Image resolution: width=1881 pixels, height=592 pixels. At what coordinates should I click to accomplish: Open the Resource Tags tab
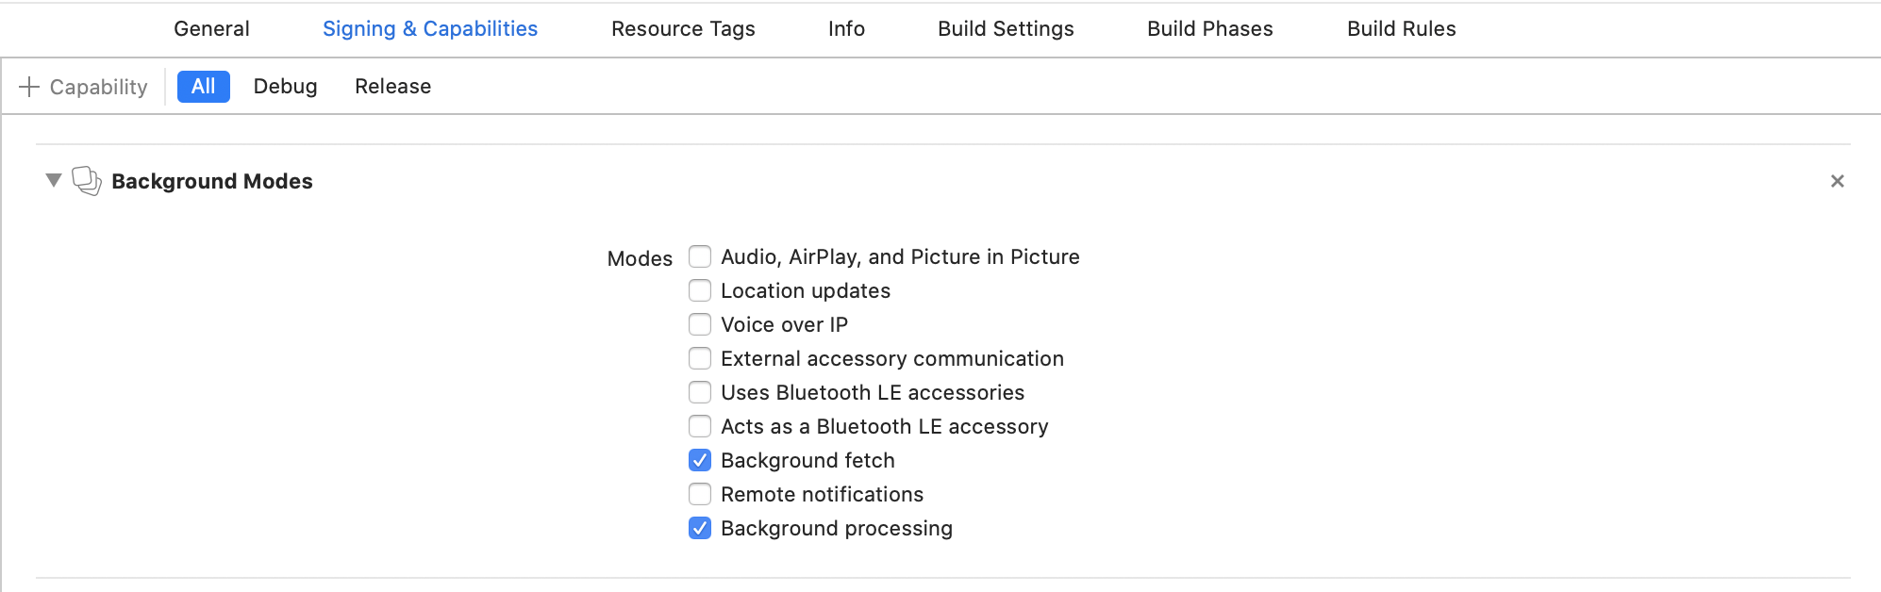coord(683,28)
